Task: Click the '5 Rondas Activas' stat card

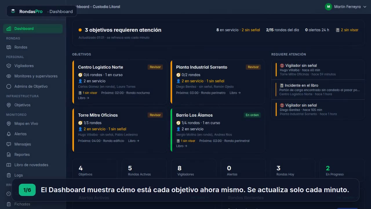Action: tap(144, 170)
